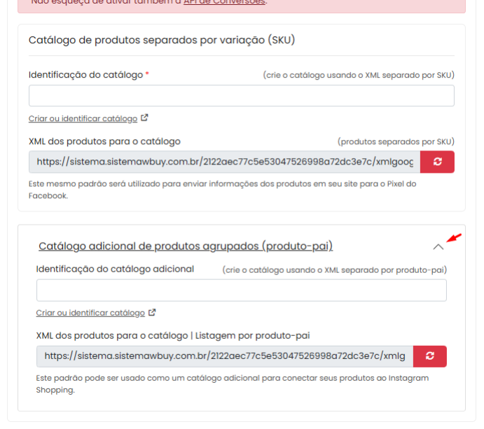Select the produto-pai listing XML URL field
Screen dimensions: 484x429
tap(224, 356)
